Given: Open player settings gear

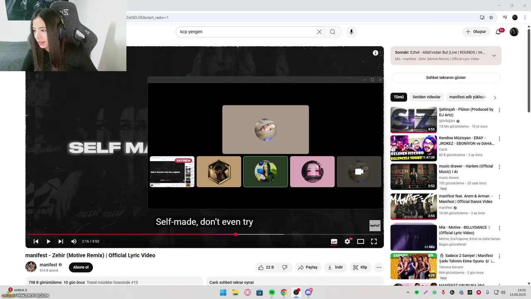Looking at the screenshot, I should [x=348, y=241].
